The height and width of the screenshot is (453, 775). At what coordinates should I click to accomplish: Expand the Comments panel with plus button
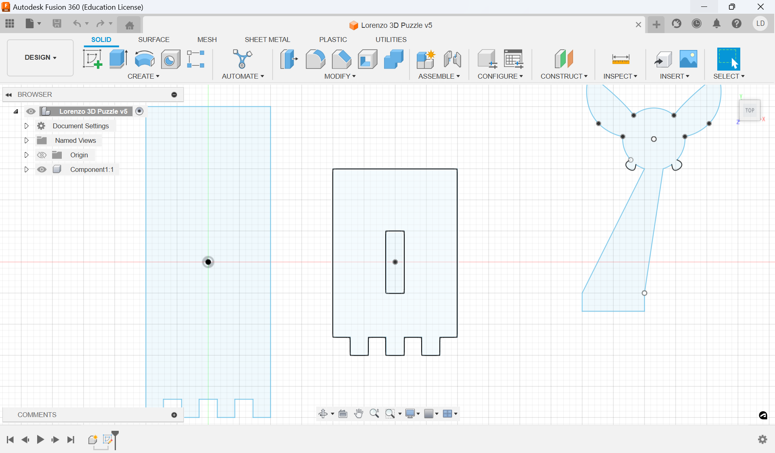pos(174,415)
